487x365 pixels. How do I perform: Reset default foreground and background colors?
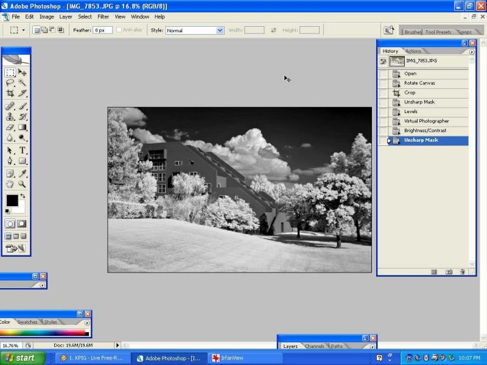7,212
